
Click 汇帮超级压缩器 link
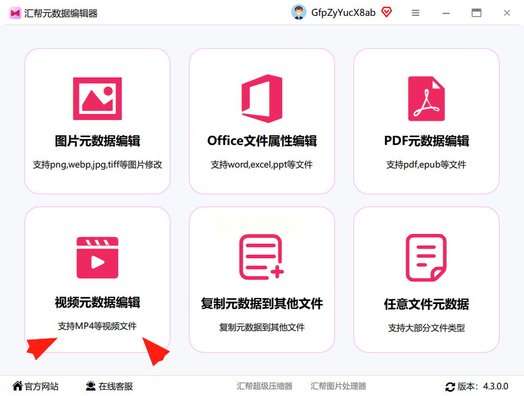[264, 386]
